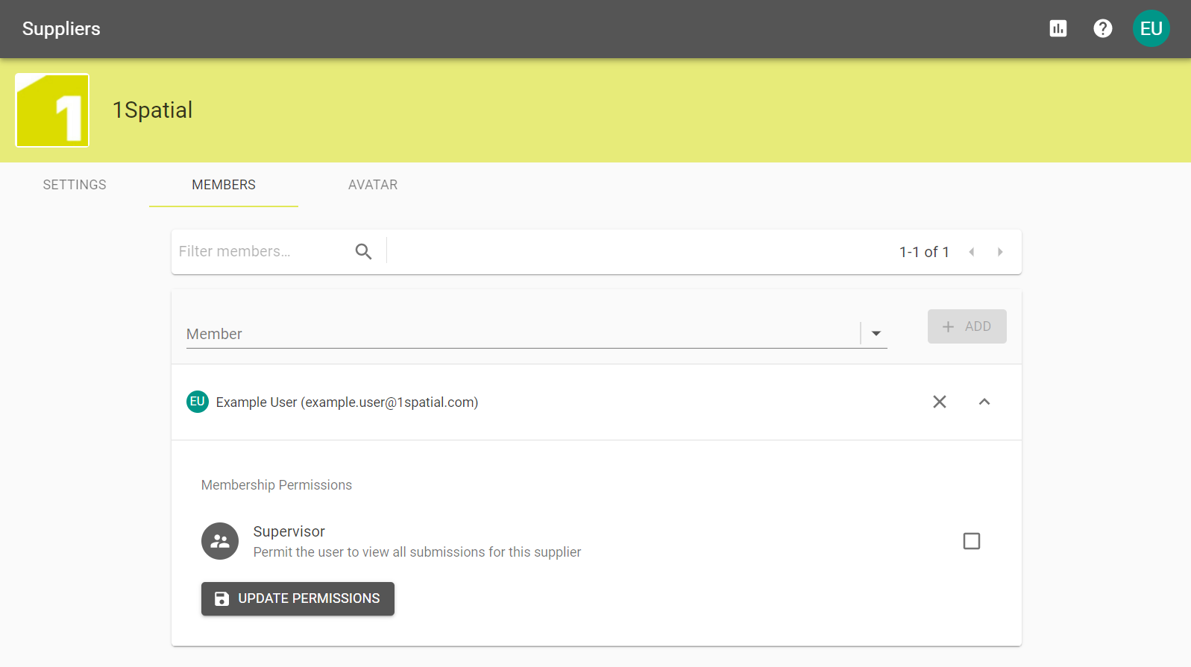Focus the Filter members search field

pos(261,252)
